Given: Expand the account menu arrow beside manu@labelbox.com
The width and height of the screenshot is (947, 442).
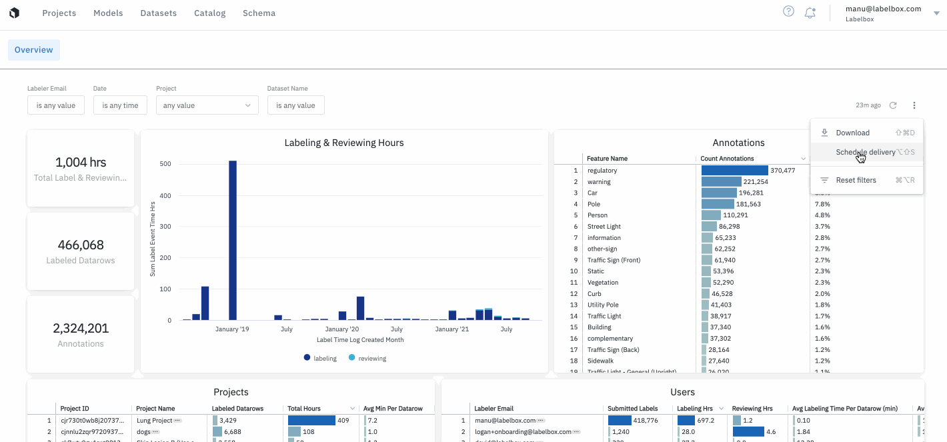Looking at the screenshot, I should click(x=936, y=13).
